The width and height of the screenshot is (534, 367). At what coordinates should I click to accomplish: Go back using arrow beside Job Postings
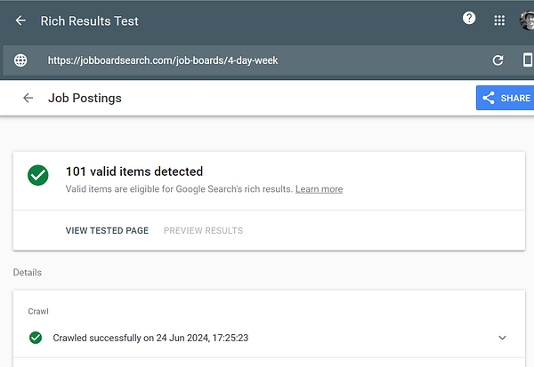coord(28,98)
